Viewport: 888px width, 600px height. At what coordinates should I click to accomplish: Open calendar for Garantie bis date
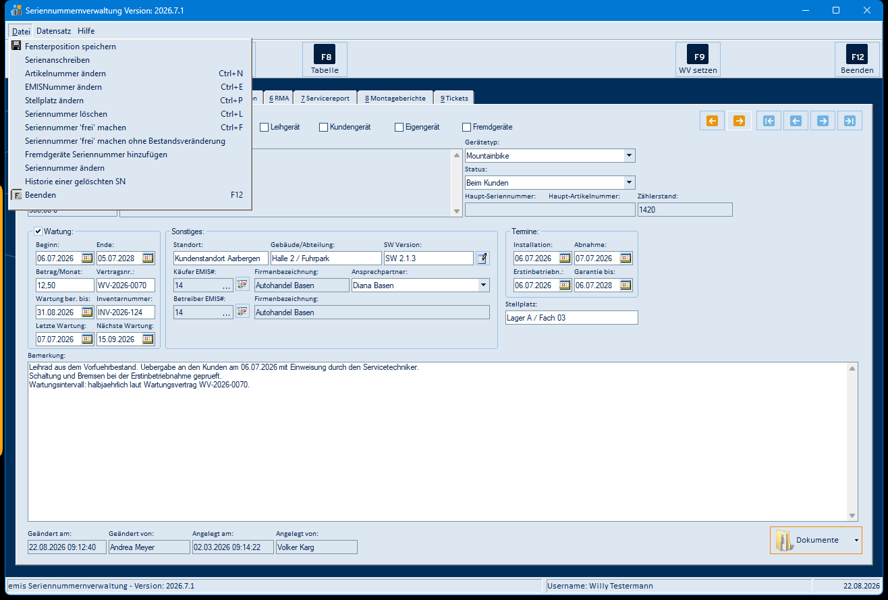point(626,285)
